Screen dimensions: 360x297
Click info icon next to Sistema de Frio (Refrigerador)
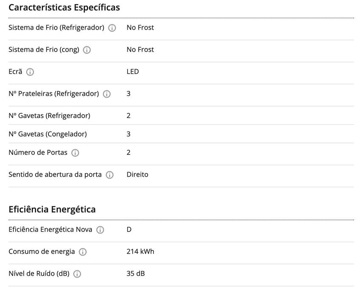[112, 28]
